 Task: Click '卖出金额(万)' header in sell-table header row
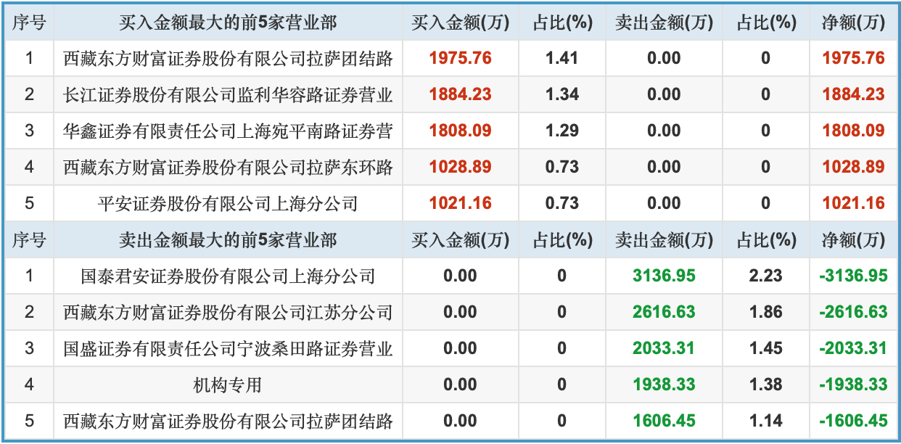pyautogui.click(x=664, y=239)
